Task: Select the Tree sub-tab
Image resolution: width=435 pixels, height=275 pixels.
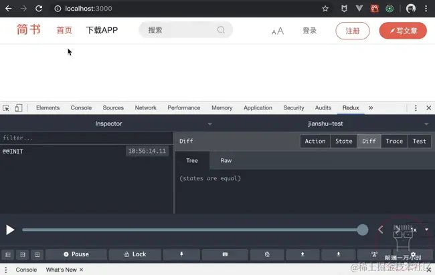Action: coord(192,160)
